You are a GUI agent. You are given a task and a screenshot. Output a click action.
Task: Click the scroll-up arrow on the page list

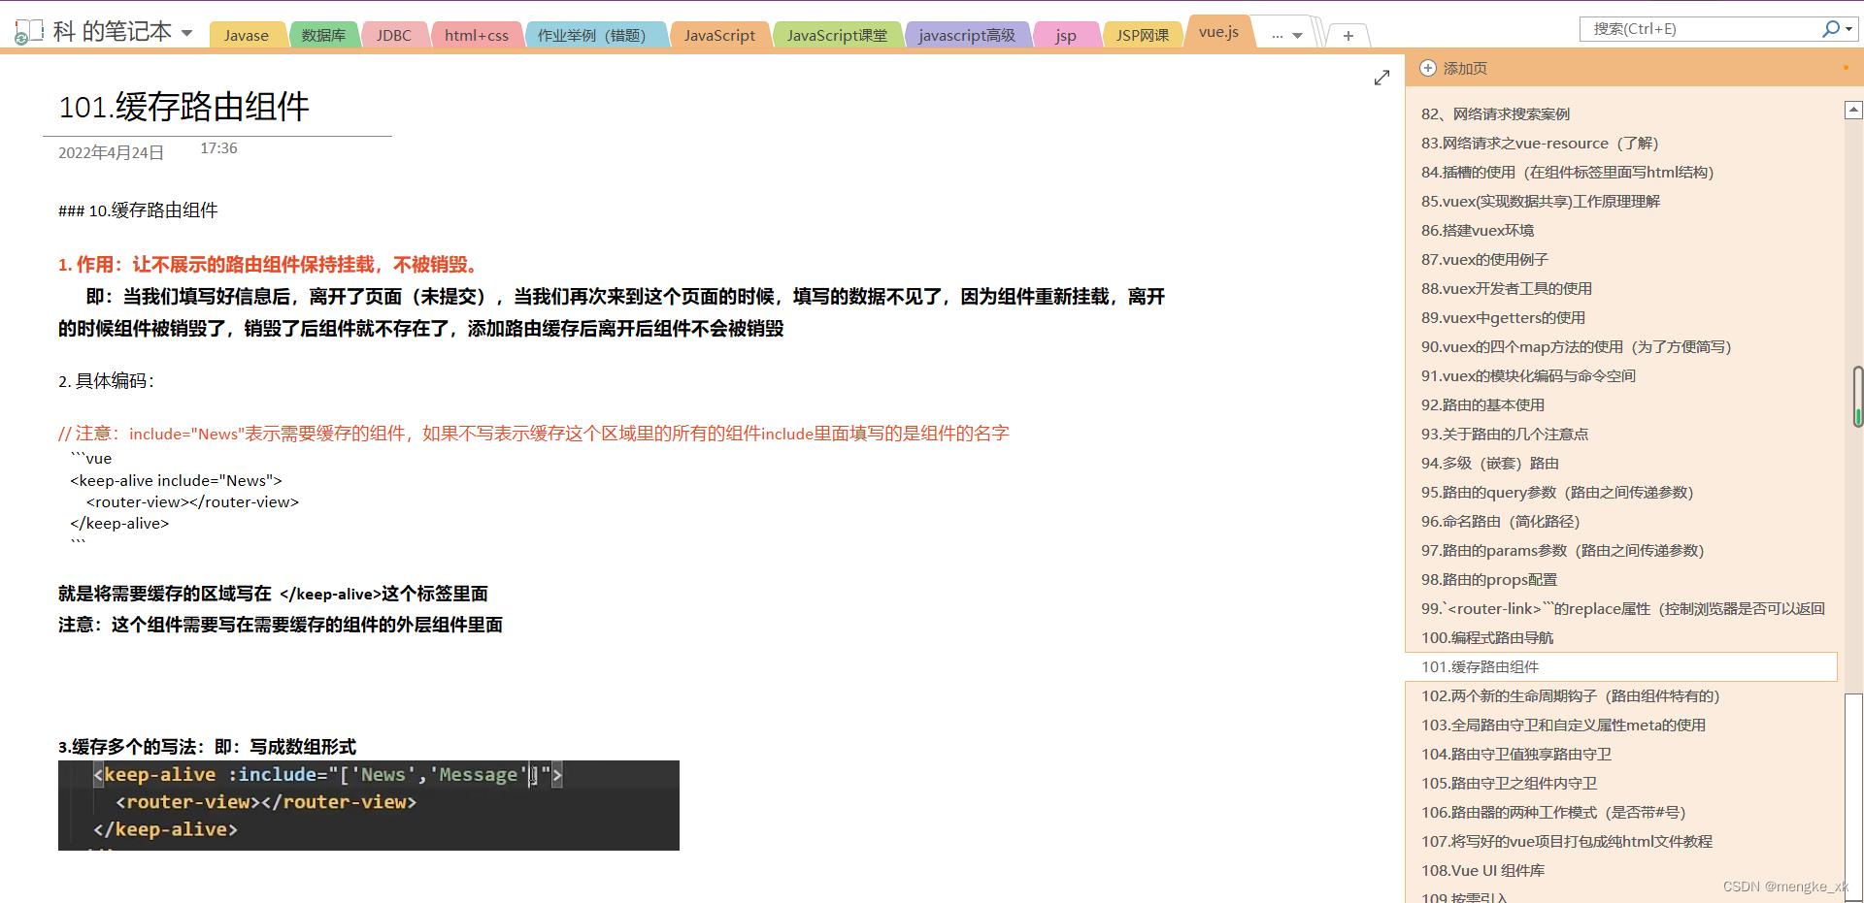click(1853, 109)
